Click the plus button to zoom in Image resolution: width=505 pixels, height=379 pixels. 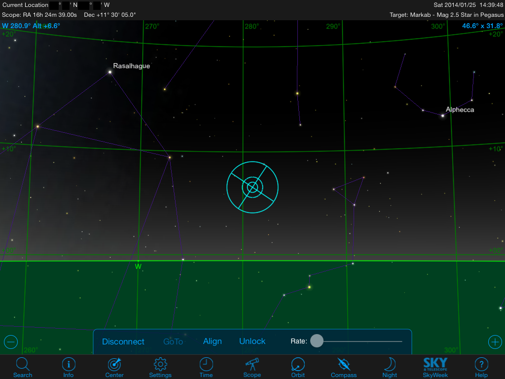(495, 341)
